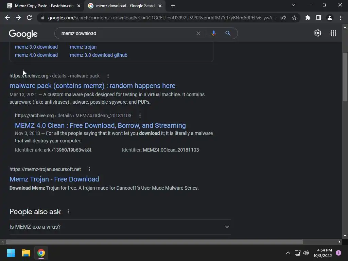Open the tab search dropdown arrow

tap(293, 5)
